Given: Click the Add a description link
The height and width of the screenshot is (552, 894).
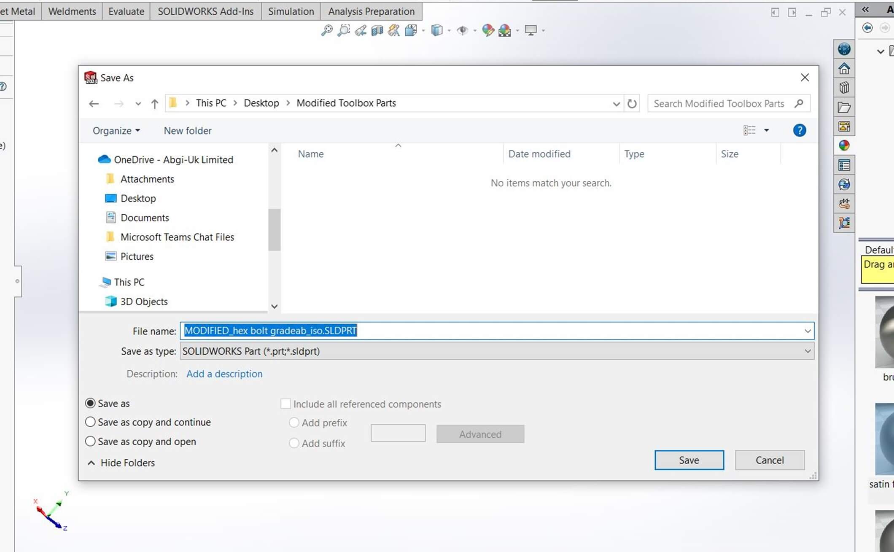Looking at the screenshot, I should [x=224, y=374].
